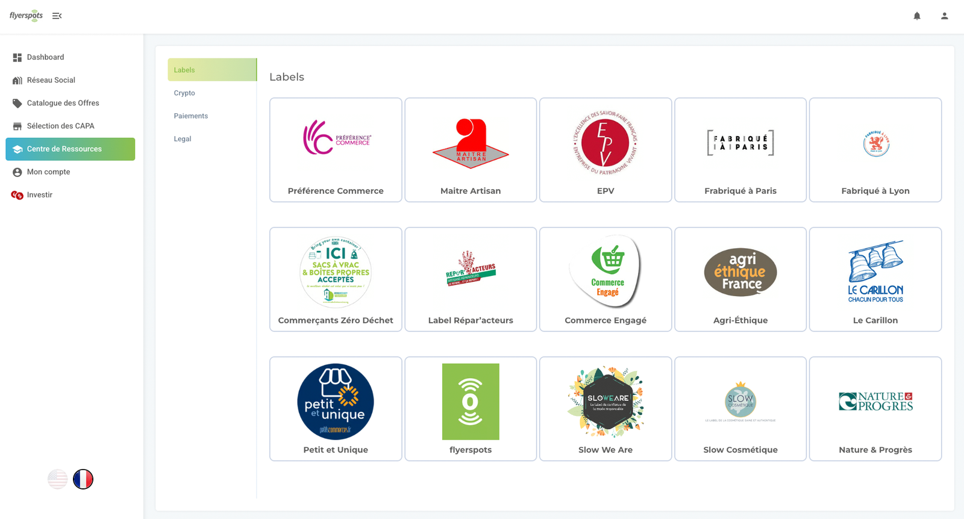
Task: Select the Labels tab
Action: [212, 70]
